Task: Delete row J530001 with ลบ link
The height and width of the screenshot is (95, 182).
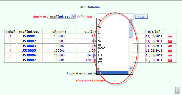Action: pyautogui.click(x=170, y=36)
